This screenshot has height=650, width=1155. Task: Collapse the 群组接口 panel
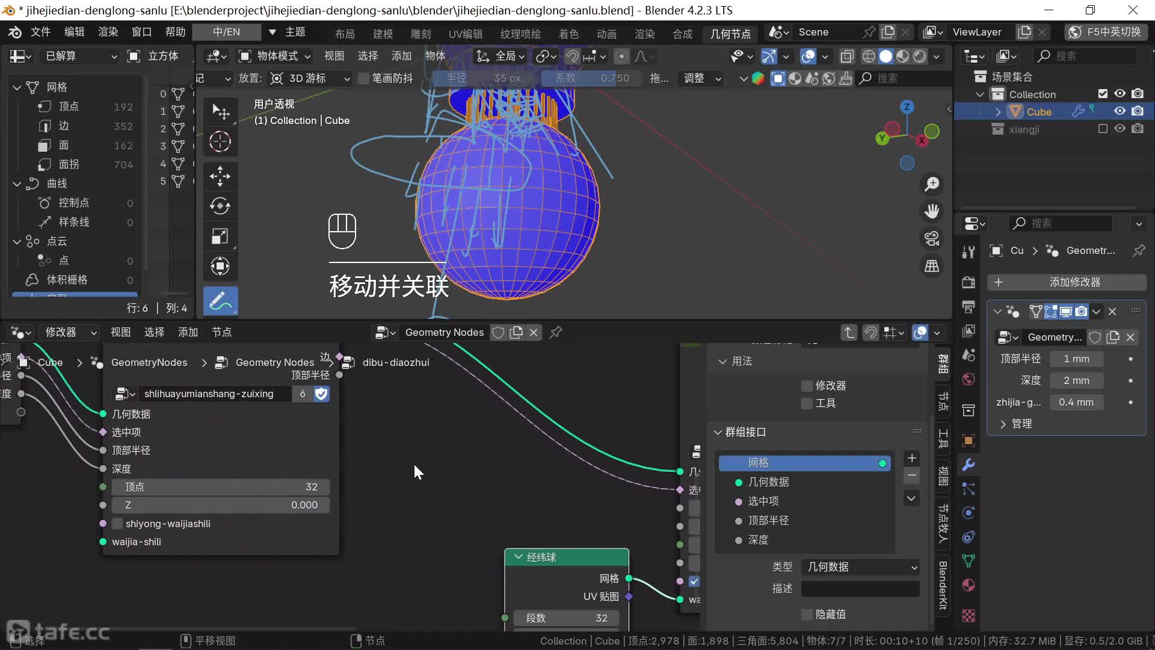coord(718,432)
